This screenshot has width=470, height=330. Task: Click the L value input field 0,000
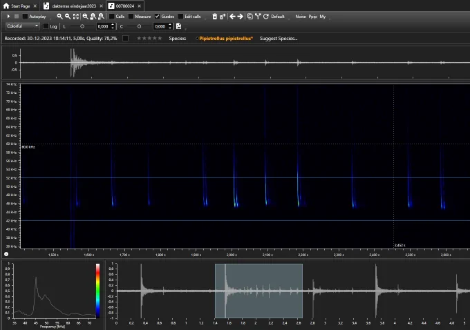(104, 26)
